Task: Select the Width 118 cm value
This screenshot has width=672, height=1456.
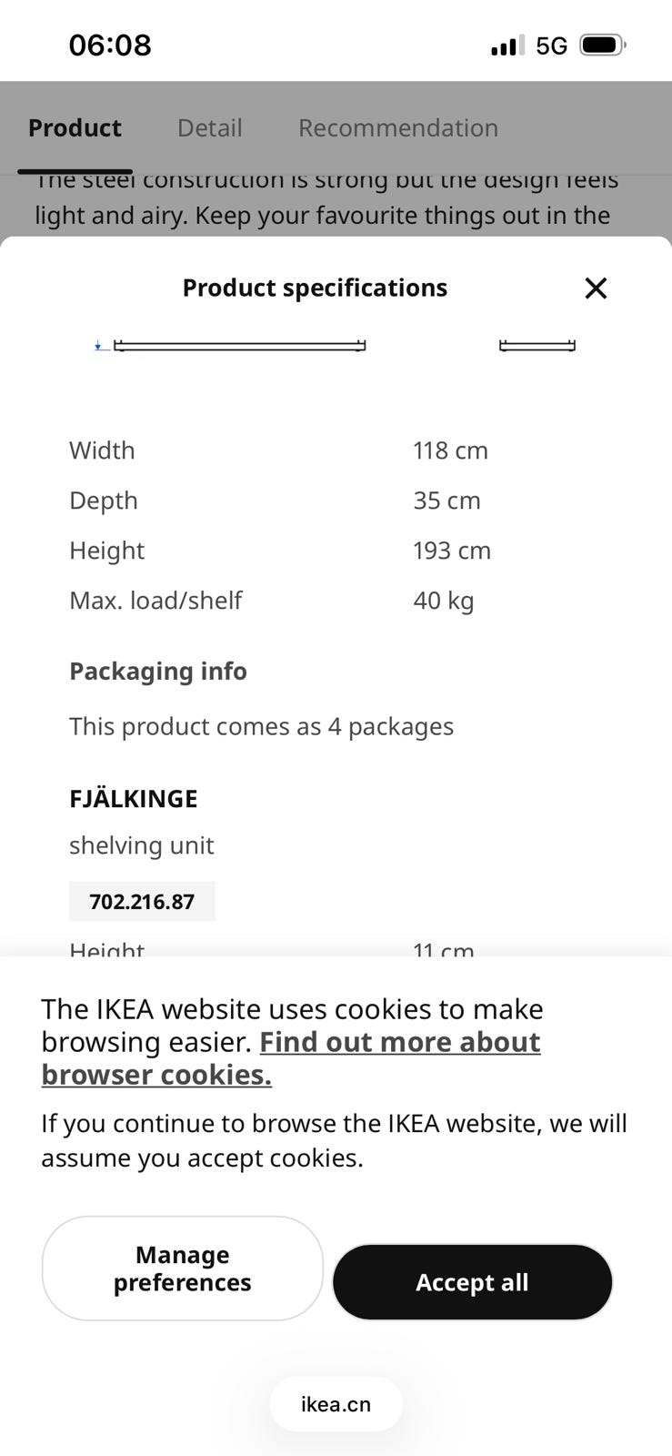Action: tap(450, 450)
